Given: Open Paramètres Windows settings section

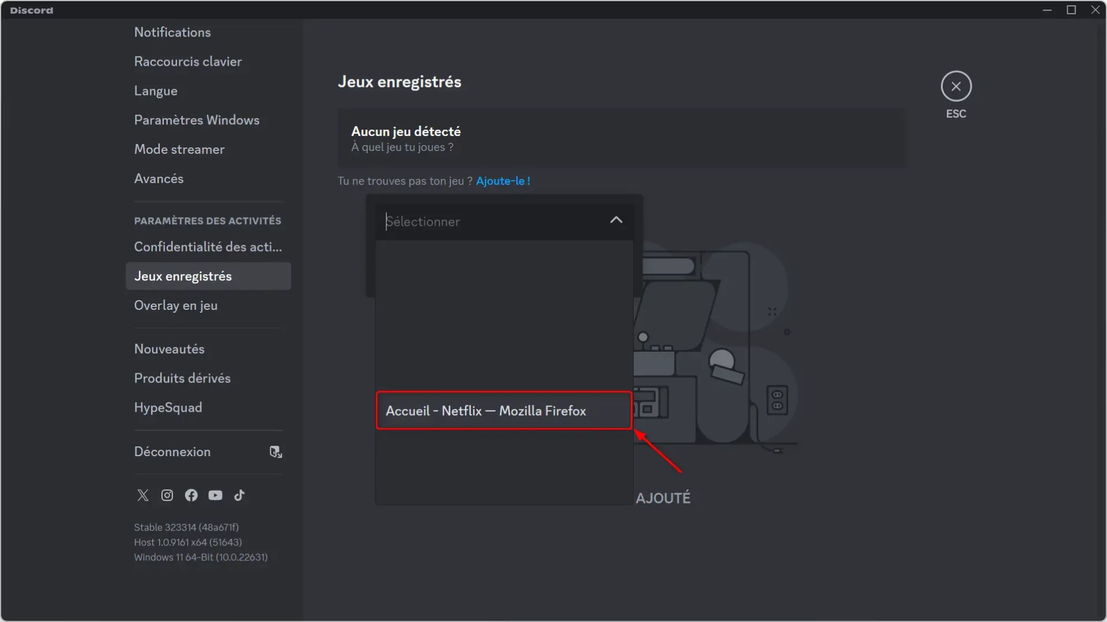Looking at the screenshot, I should click(196, 119).
